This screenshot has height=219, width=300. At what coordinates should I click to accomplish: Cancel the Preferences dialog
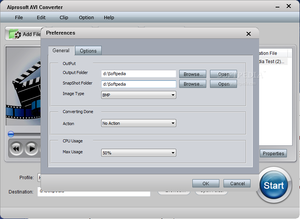click(237, 184)
